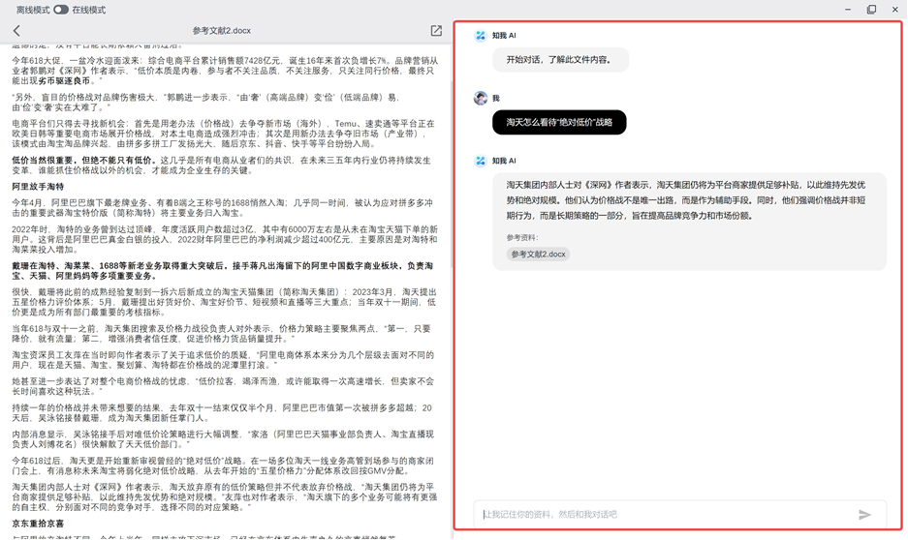Close the application window
This screenshot has height=540, width=908.
point(894,10)
